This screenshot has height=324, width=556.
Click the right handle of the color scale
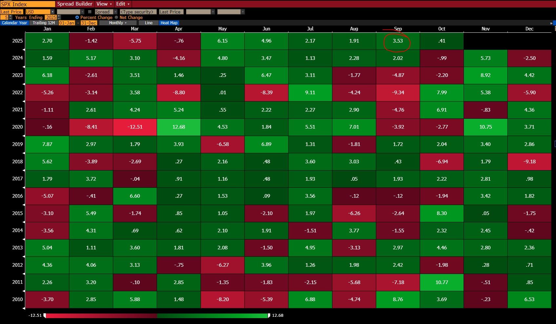click(269, 315)
